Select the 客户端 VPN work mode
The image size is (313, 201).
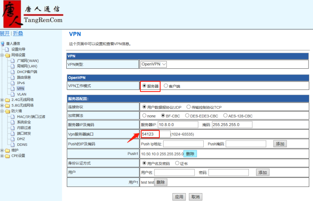(166, 86)
